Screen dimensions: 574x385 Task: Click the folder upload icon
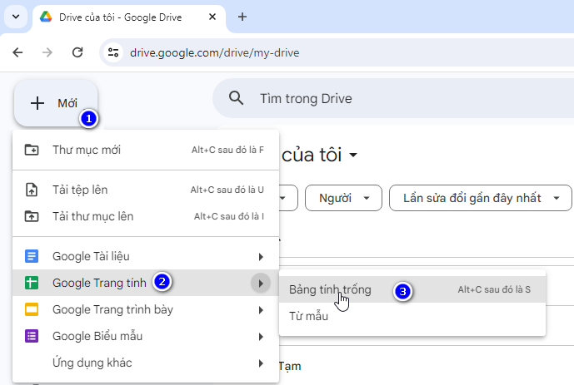coord(32,216)
